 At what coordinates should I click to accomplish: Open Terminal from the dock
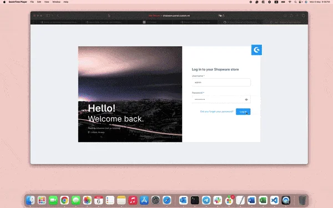point(195,200)
